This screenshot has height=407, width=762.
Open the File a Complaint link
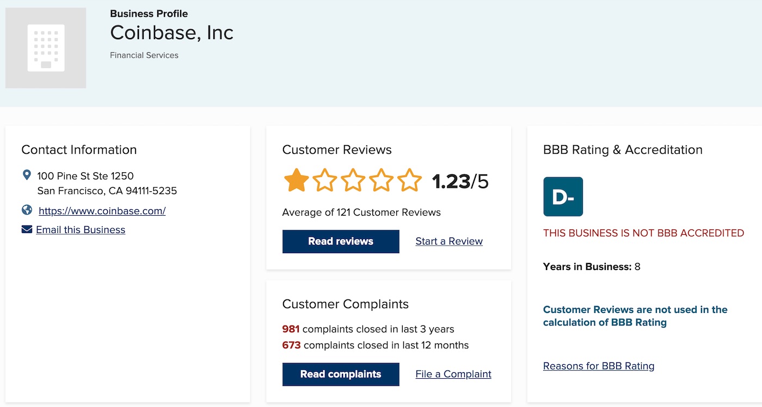point(453,374)
